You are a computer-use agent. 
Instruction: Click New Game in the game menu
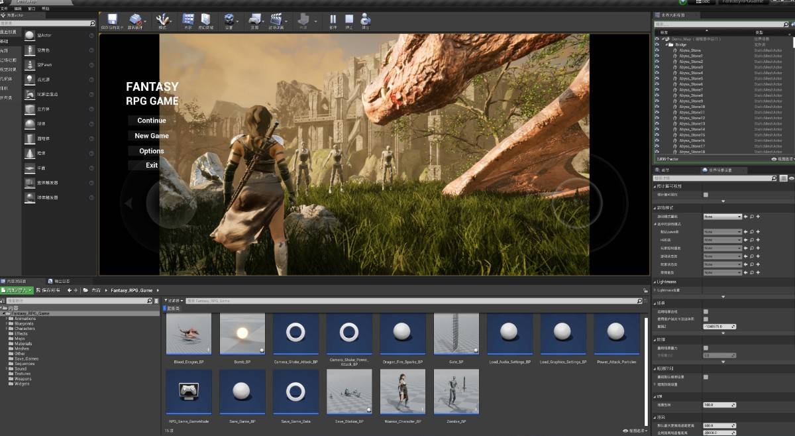152,136
